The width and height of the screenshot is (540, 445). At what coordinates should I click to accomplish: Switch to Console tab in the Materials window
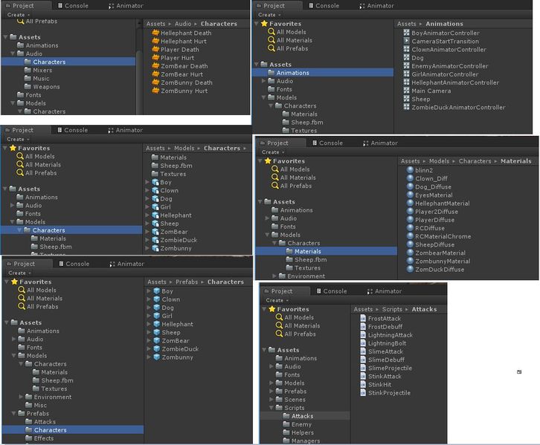tap(327, 143)
